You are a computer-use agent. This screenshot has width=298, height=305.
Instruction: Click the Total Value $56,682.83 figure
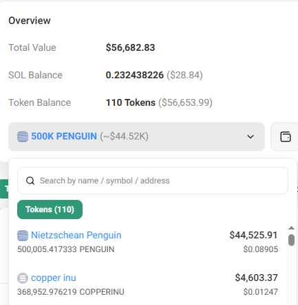(130, 47)
